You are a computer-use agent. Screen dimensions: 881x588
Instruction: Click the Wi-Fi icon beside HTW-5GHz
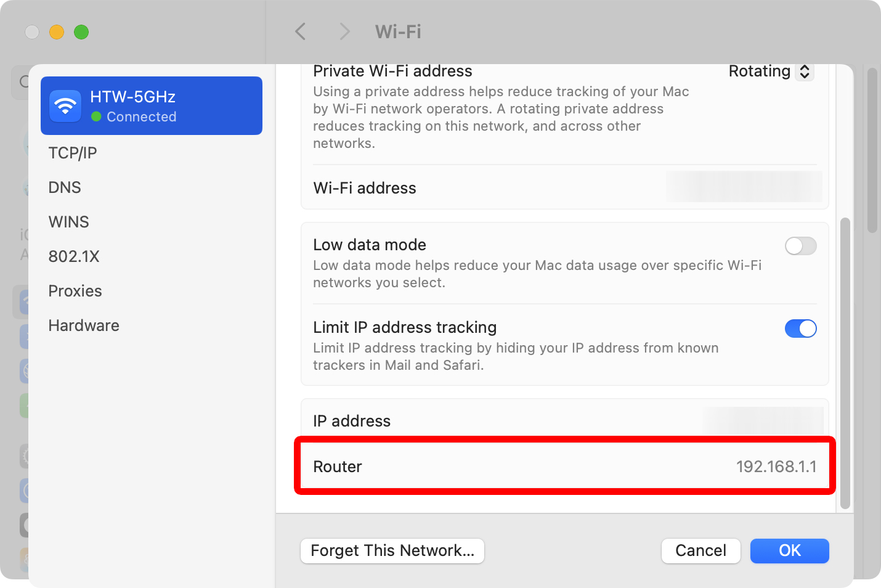pos(65,106)
